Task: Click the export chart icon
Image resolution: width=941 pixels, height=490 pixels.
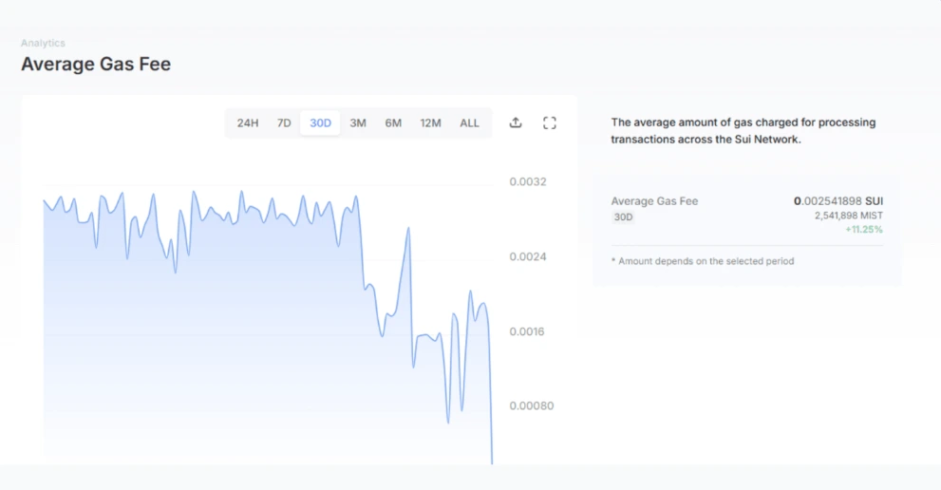Action: (516, 122)
